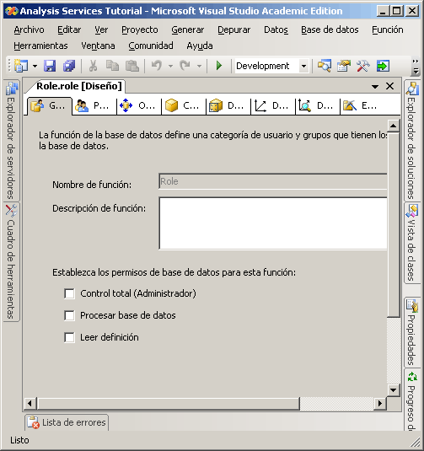The height and width of the screenshot is (451, 424).
Task: Toggle the Leer definición checkbox
Action: click(69, 337)
